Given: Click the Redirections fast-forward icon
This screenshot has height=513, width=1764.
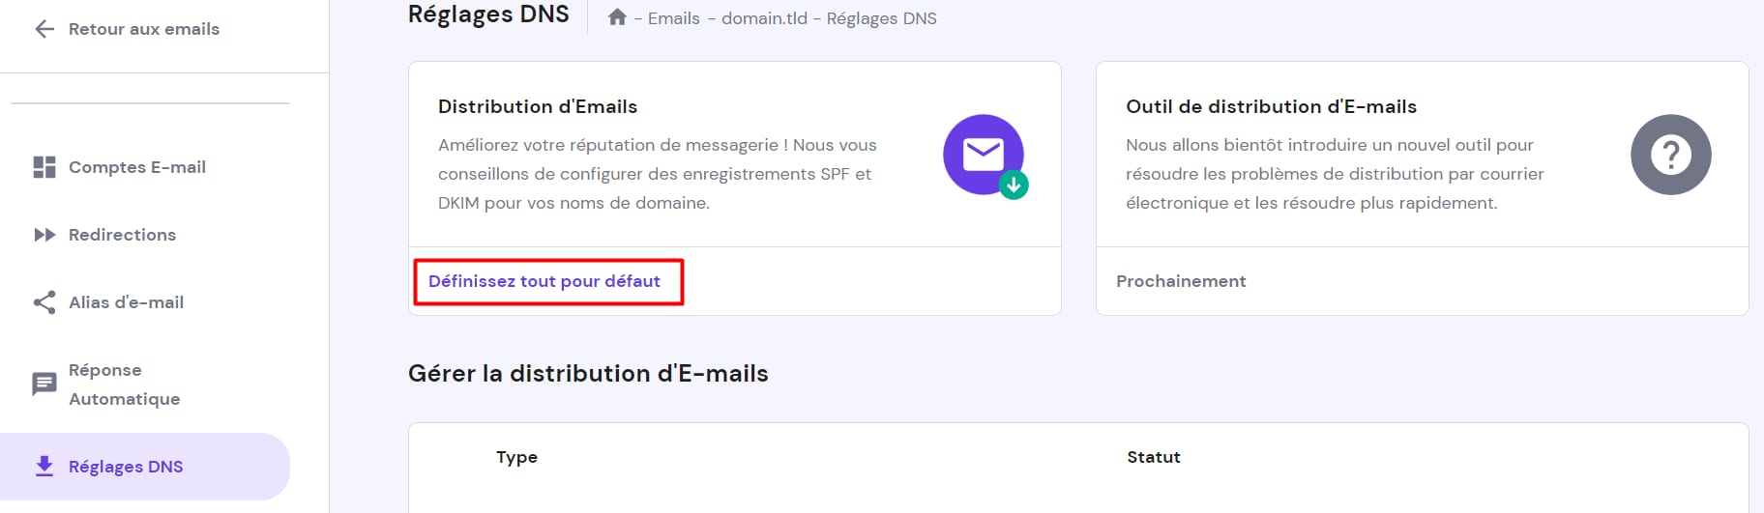Looking at the screenshot, I should (44, 235).
